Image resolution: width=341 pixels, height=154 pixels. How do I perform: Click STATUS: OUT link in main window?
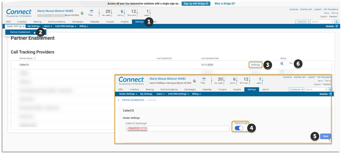click(x=306, y=9)
